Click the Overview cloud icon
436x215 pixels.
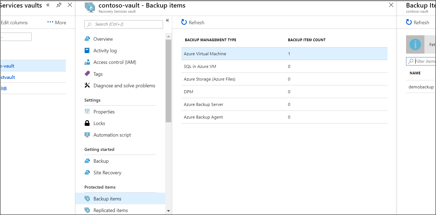(87, 39)
